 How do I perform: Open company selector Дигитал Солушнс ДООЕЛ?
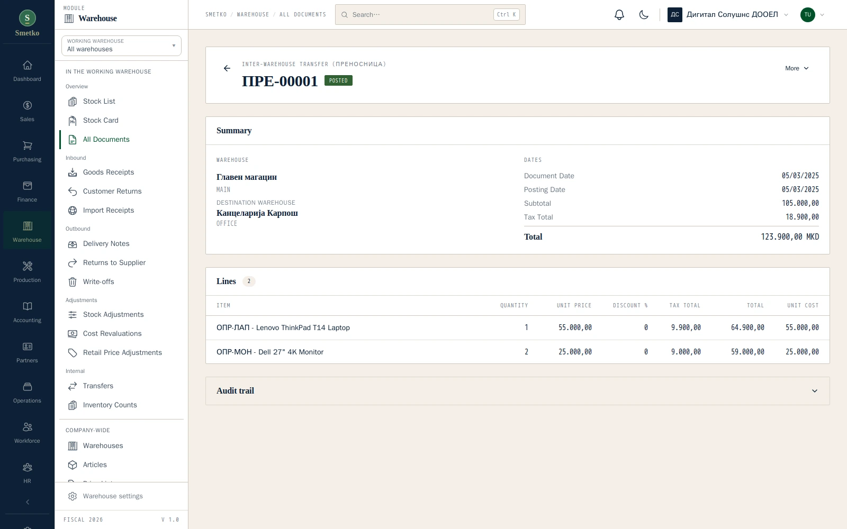728,15
